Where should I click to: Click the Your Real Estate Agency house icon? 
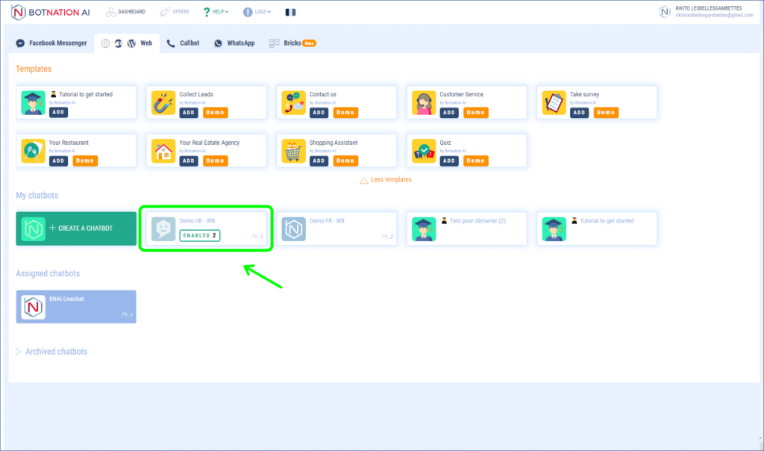click(x=163, y=151)
